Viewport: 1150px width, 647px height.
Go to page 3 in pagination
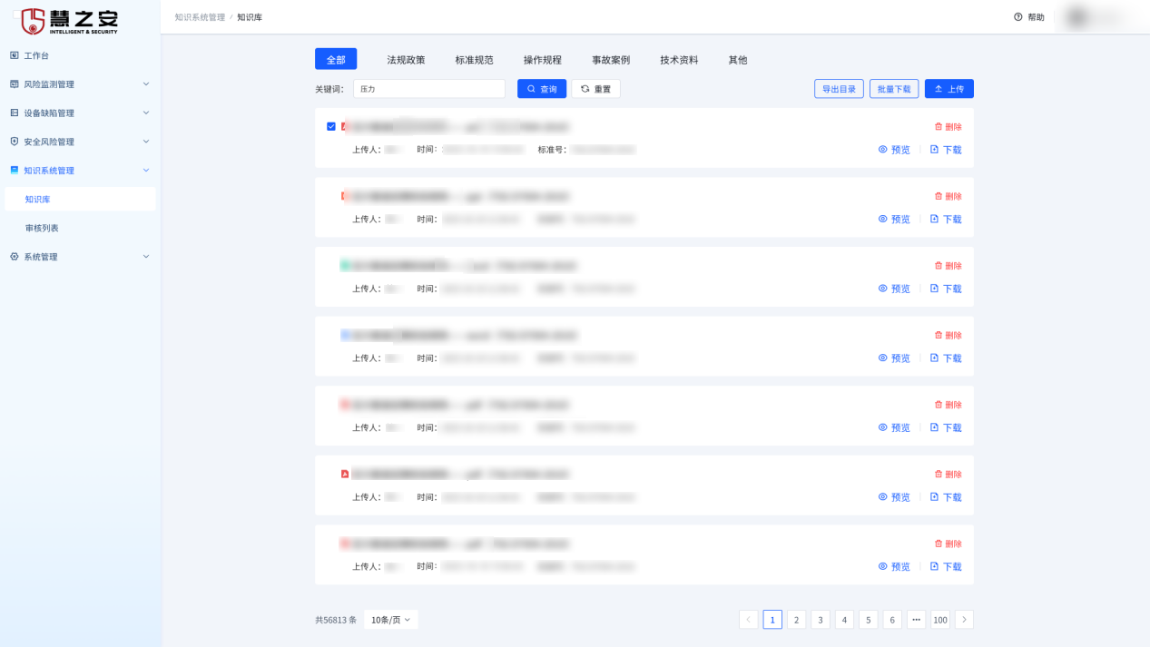[x=820, y=620]
